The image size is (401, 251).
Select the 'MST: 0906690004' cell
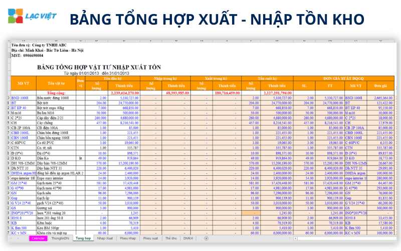(x=27, y=55)
